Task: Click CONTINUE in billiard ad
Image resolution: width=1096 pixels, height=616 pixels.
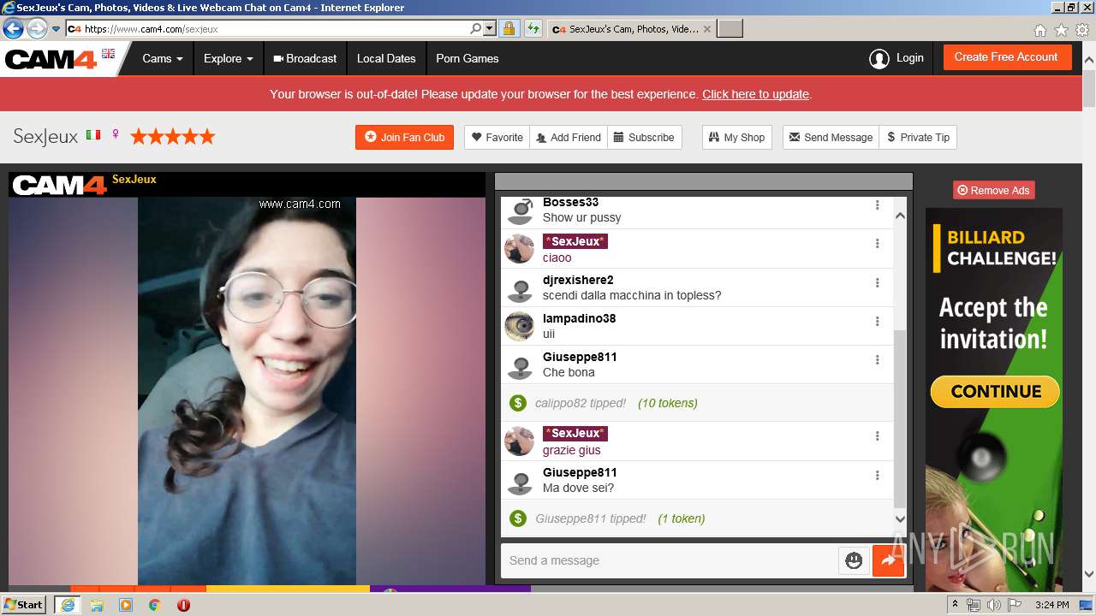Action: (x=996, y=392)
